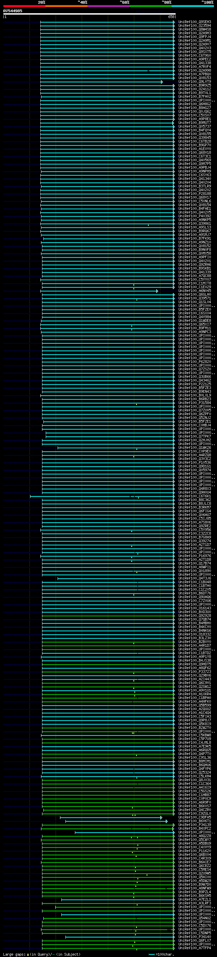Screen dimensions: 217x957
Task: Click the cyan ~100% identity legend bar
Action: (x=193, y=6)
